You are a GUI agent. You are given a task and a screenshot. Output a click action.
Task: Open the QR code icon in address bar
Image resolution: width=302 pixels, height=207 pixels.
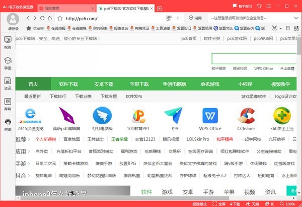pyautogui.click(x=169, y=18)
